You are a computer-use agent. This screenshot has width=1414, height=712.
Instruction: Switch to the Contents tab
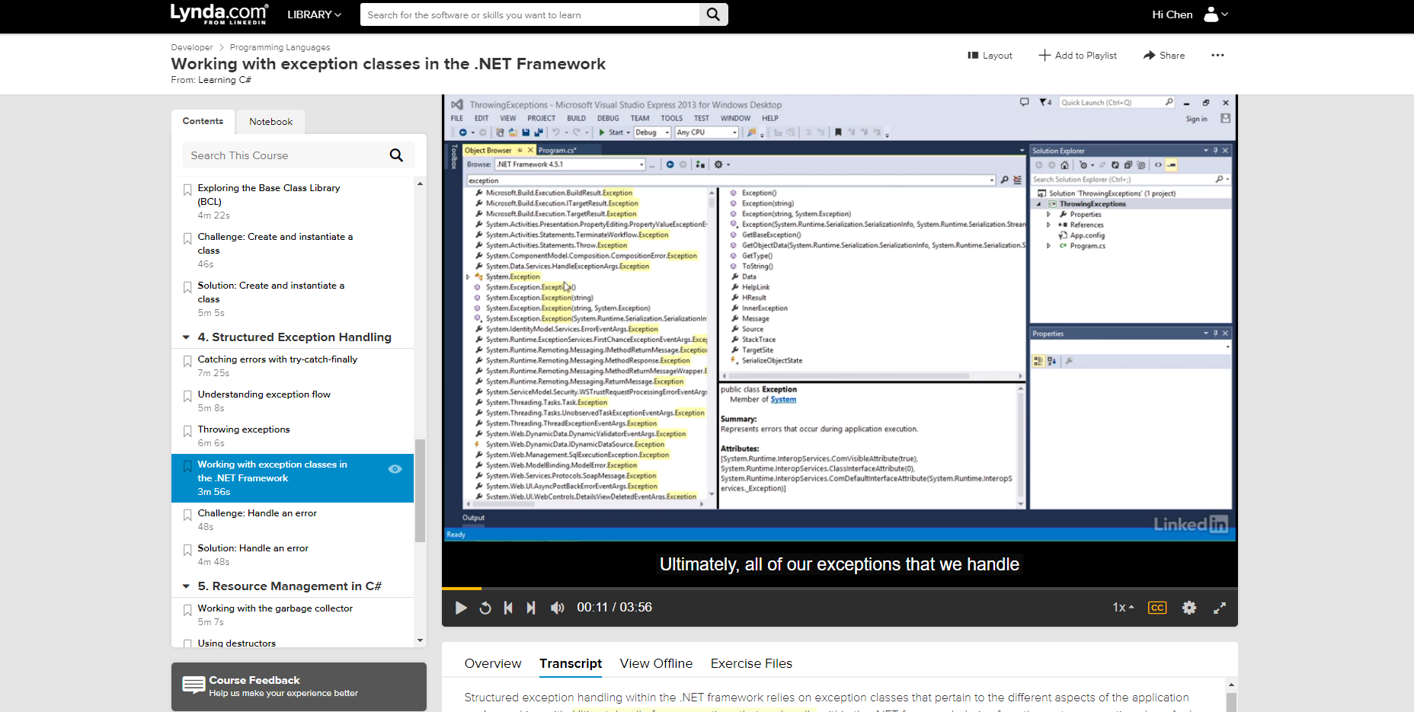pos(203,121)
